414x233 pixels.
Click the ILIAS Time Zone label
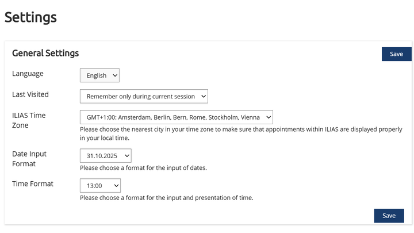pyautogui.click(x=29, y=120)
